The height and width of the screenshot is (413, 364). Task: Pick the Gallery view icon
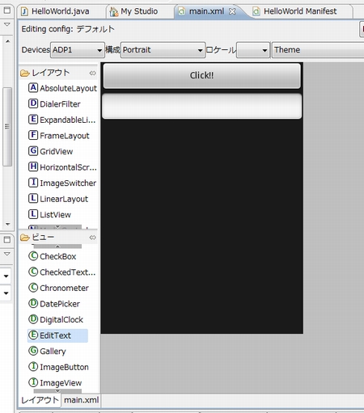pyautogui.click(x=33, y=351)
